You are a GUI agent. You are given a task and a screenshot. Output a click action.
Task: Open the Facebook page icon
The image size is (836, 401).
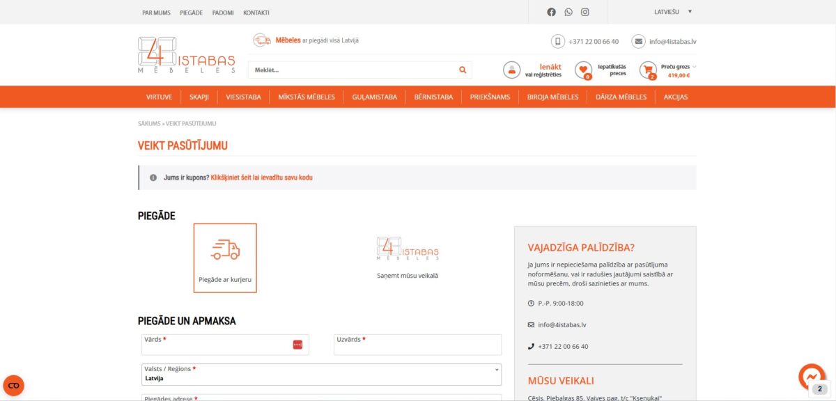pyautogui.click(x=552, y=11)
